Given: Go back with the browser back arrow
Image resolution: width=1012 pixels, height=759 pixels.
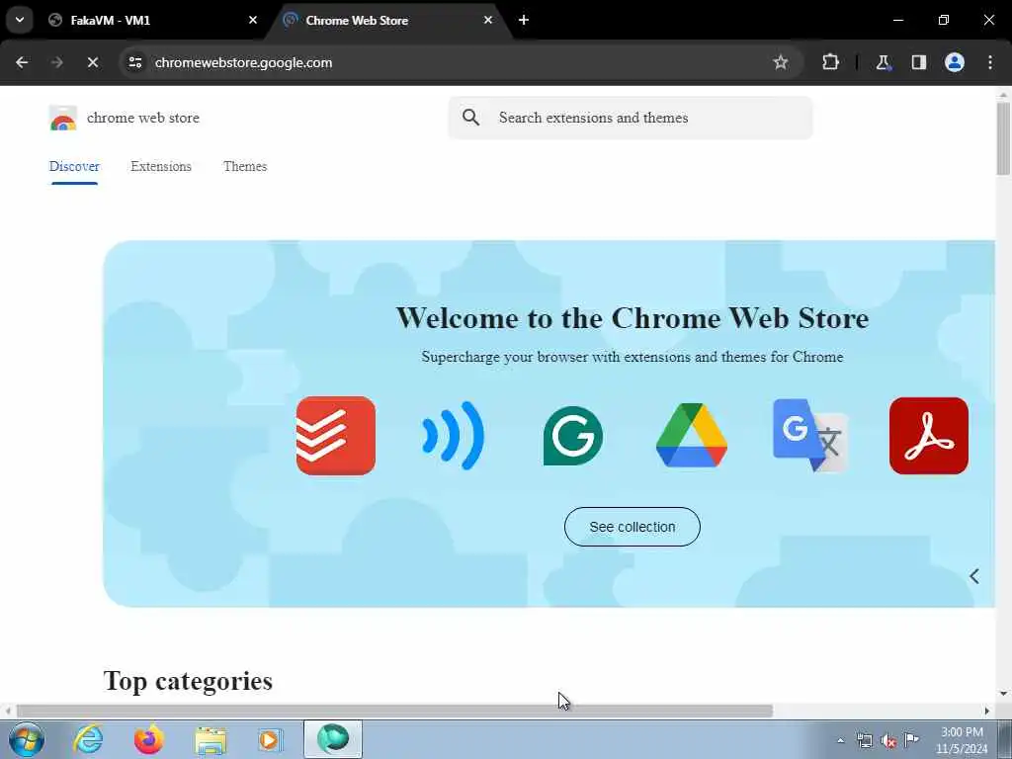Looking at the screenshot, I should click(22, 62).
